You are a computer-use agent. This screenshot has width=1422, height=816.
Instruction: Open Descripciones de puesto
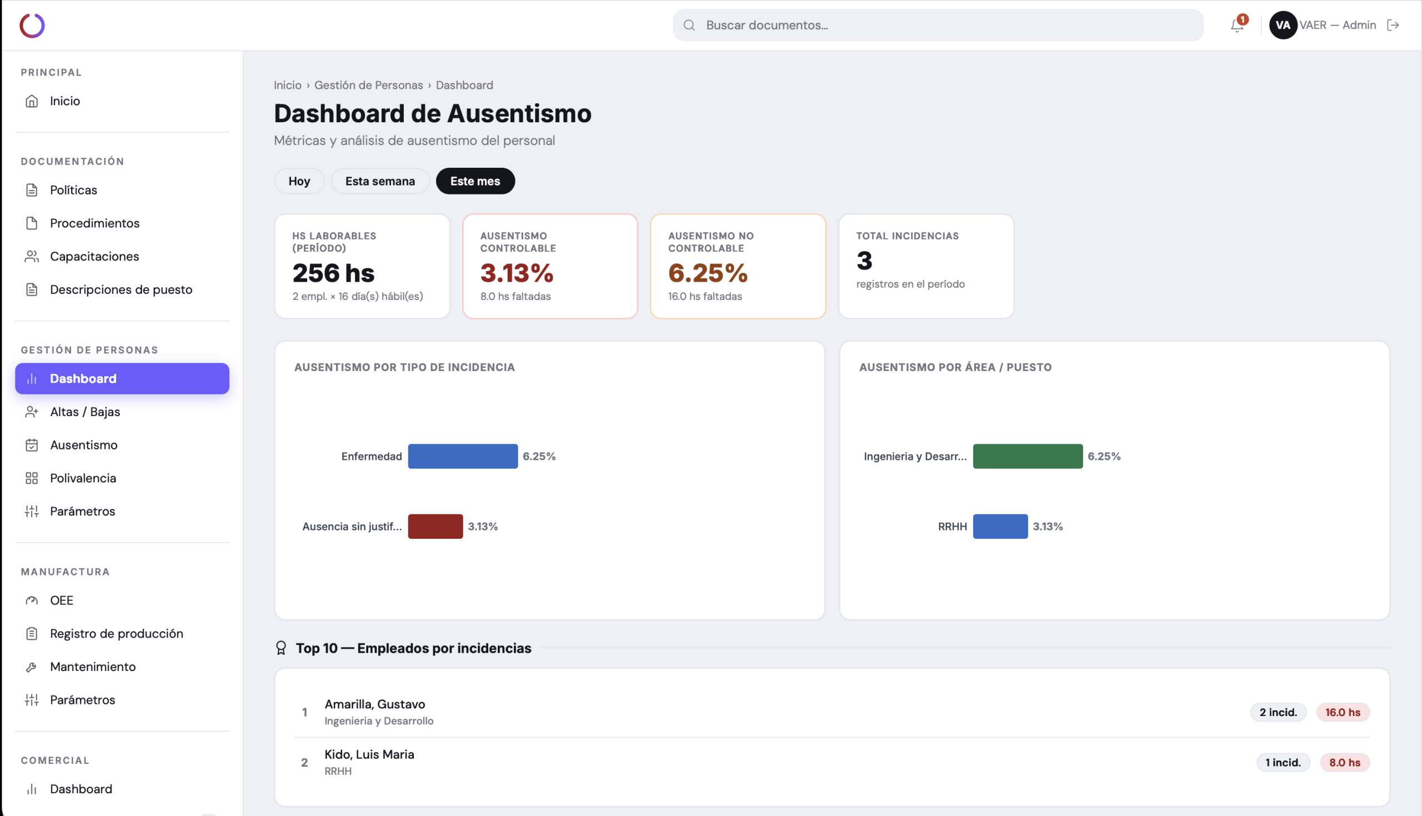[122, 289]
